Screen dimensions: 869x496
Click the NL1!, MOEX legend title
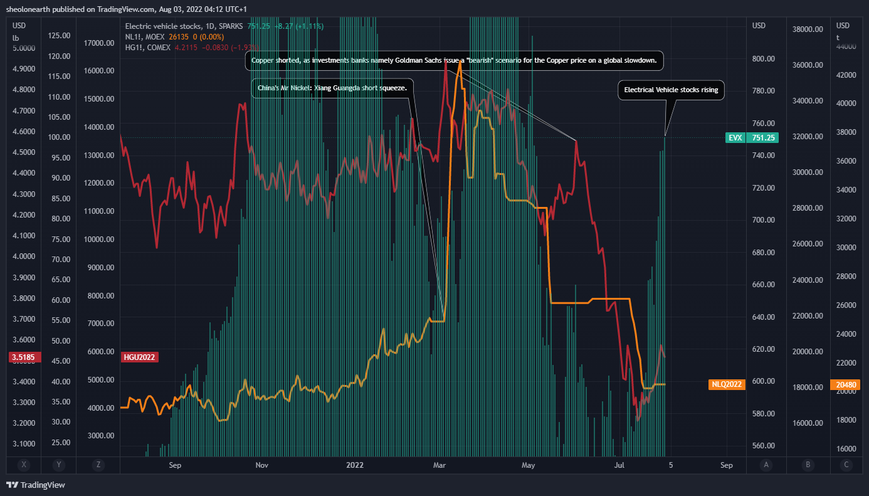[x=145, y=36]
